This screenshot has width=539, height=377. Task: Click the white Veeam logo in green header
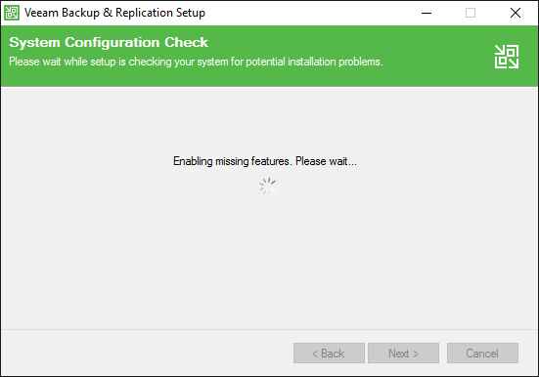coord(507,57)
